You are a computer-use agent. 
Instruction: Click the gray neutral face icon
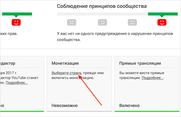click(132, 22)
